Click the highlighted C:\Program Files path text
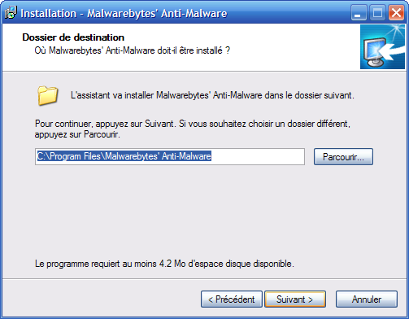This screenshot has height=319, width=409. pos(124,156)
